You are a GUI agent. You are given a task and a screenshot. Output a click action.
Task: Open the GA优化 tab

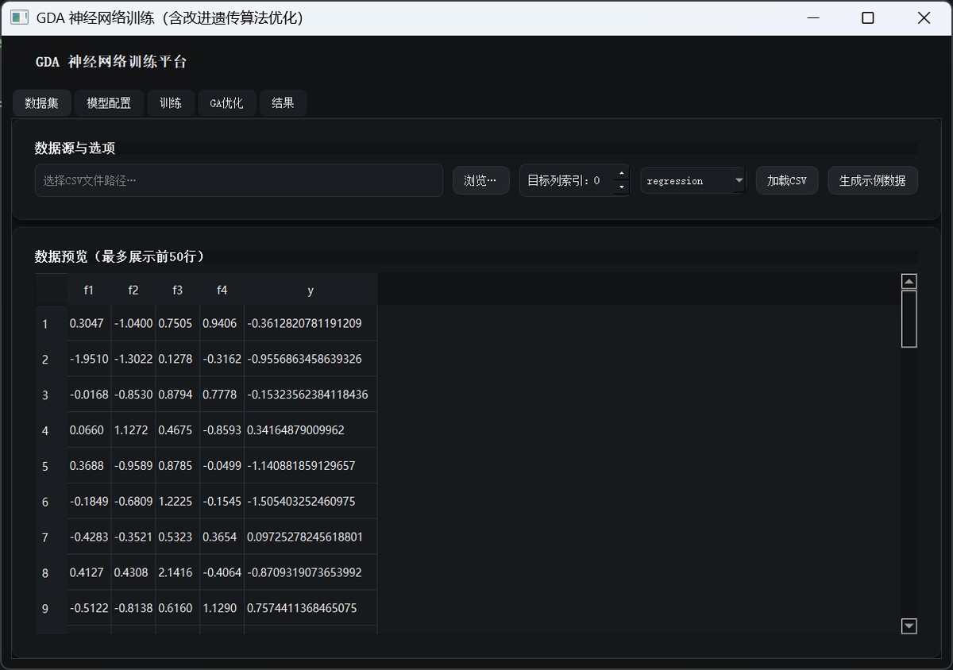click(226, 103)
